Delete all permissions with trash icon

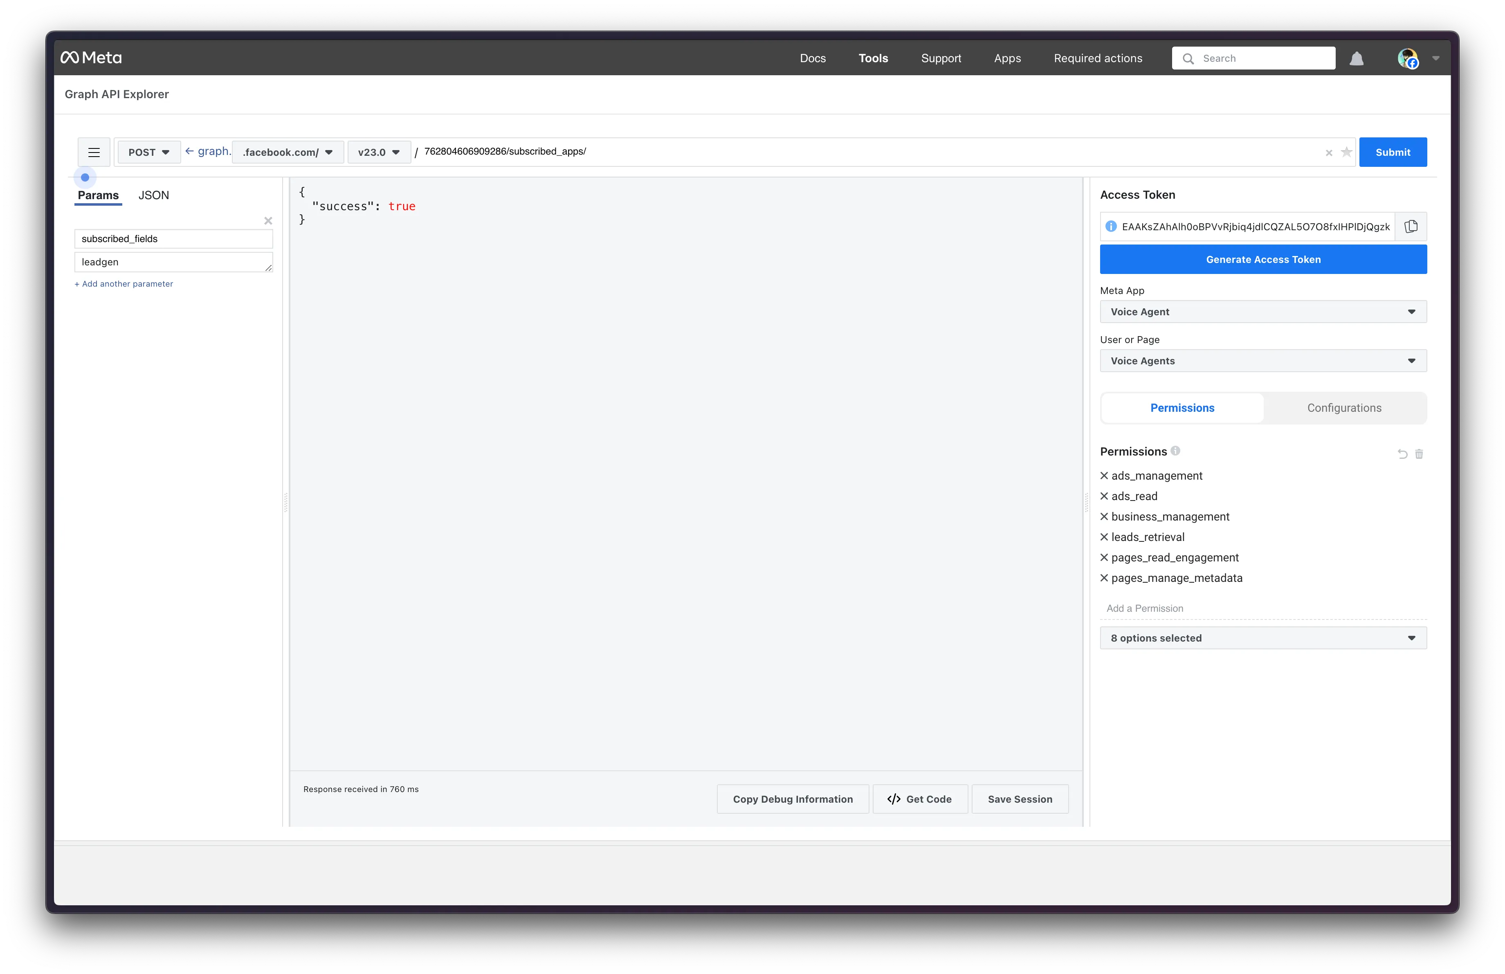pyautogui.click(x=1419, y=454)
